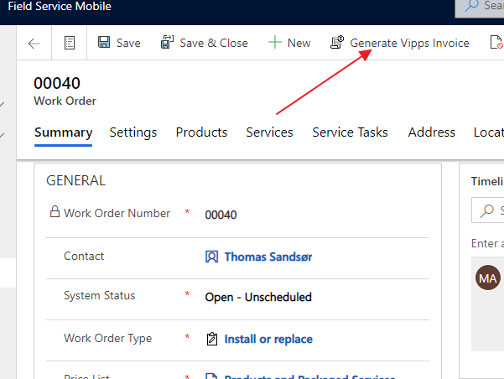Image resolution: width=504 pixels, height=379 pixels.
Task: Click the Save & Close icon
Action: click(x=167, y=42)
